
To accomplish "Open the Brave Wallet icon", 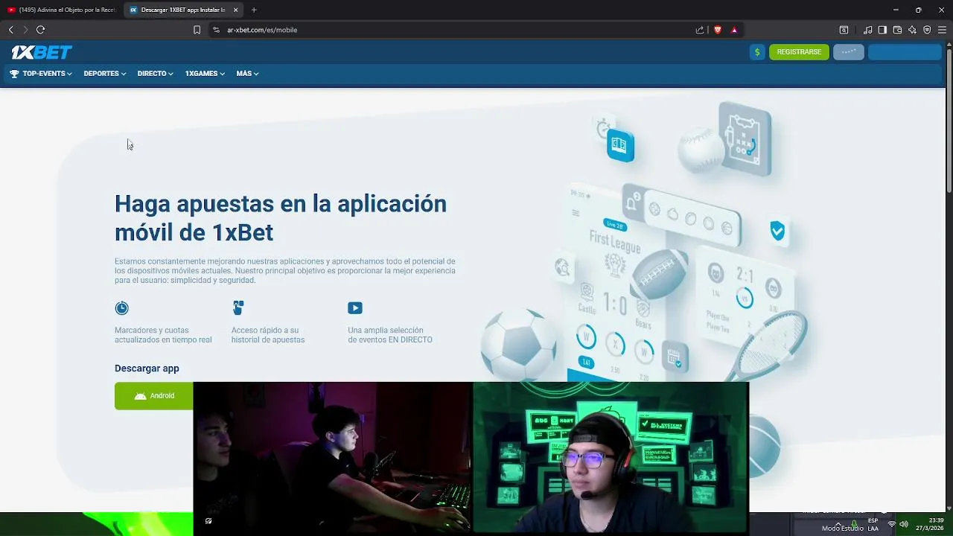I will click(x=897, y=30).
